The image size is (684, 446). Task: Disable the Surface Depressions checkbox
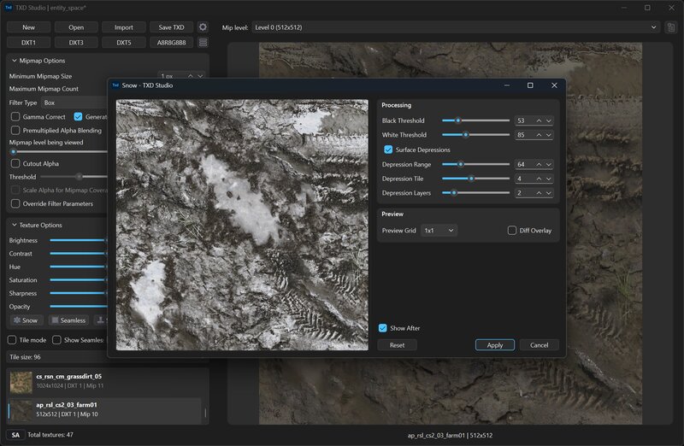pos(388,150)
